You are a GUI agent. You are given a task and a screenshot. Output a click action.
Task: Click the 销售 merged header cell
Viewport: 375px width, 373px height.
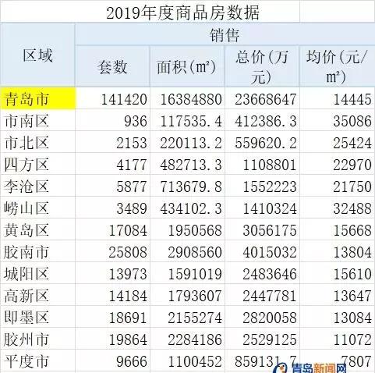coord(225,35)
